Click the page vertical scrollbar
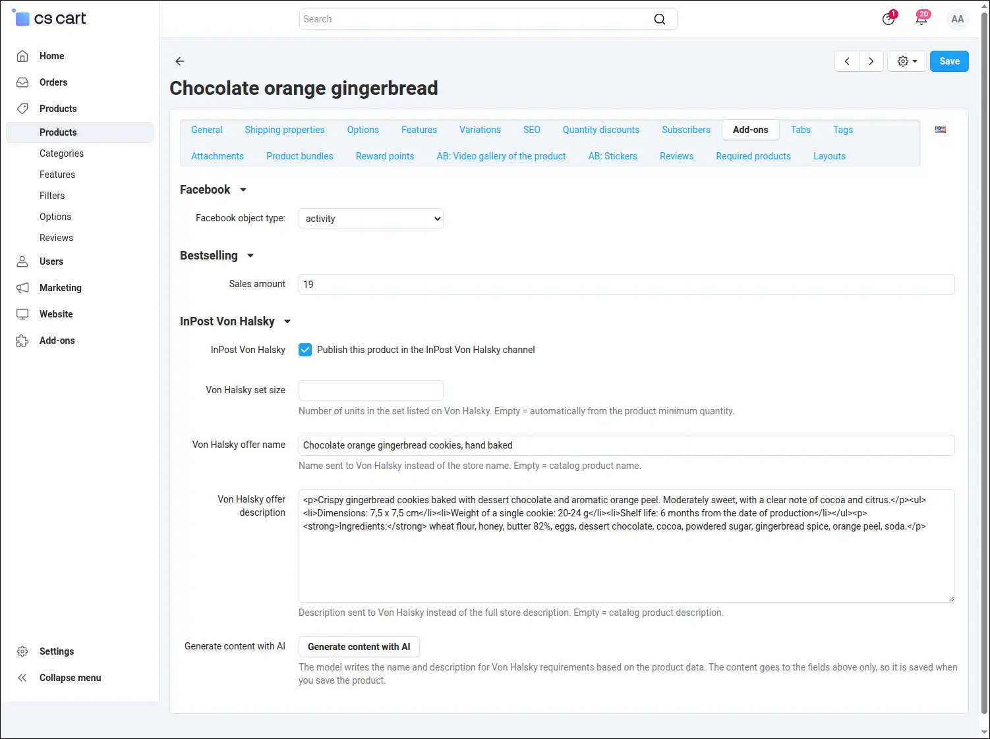990x739 pixels. click(x=985, y=362)
